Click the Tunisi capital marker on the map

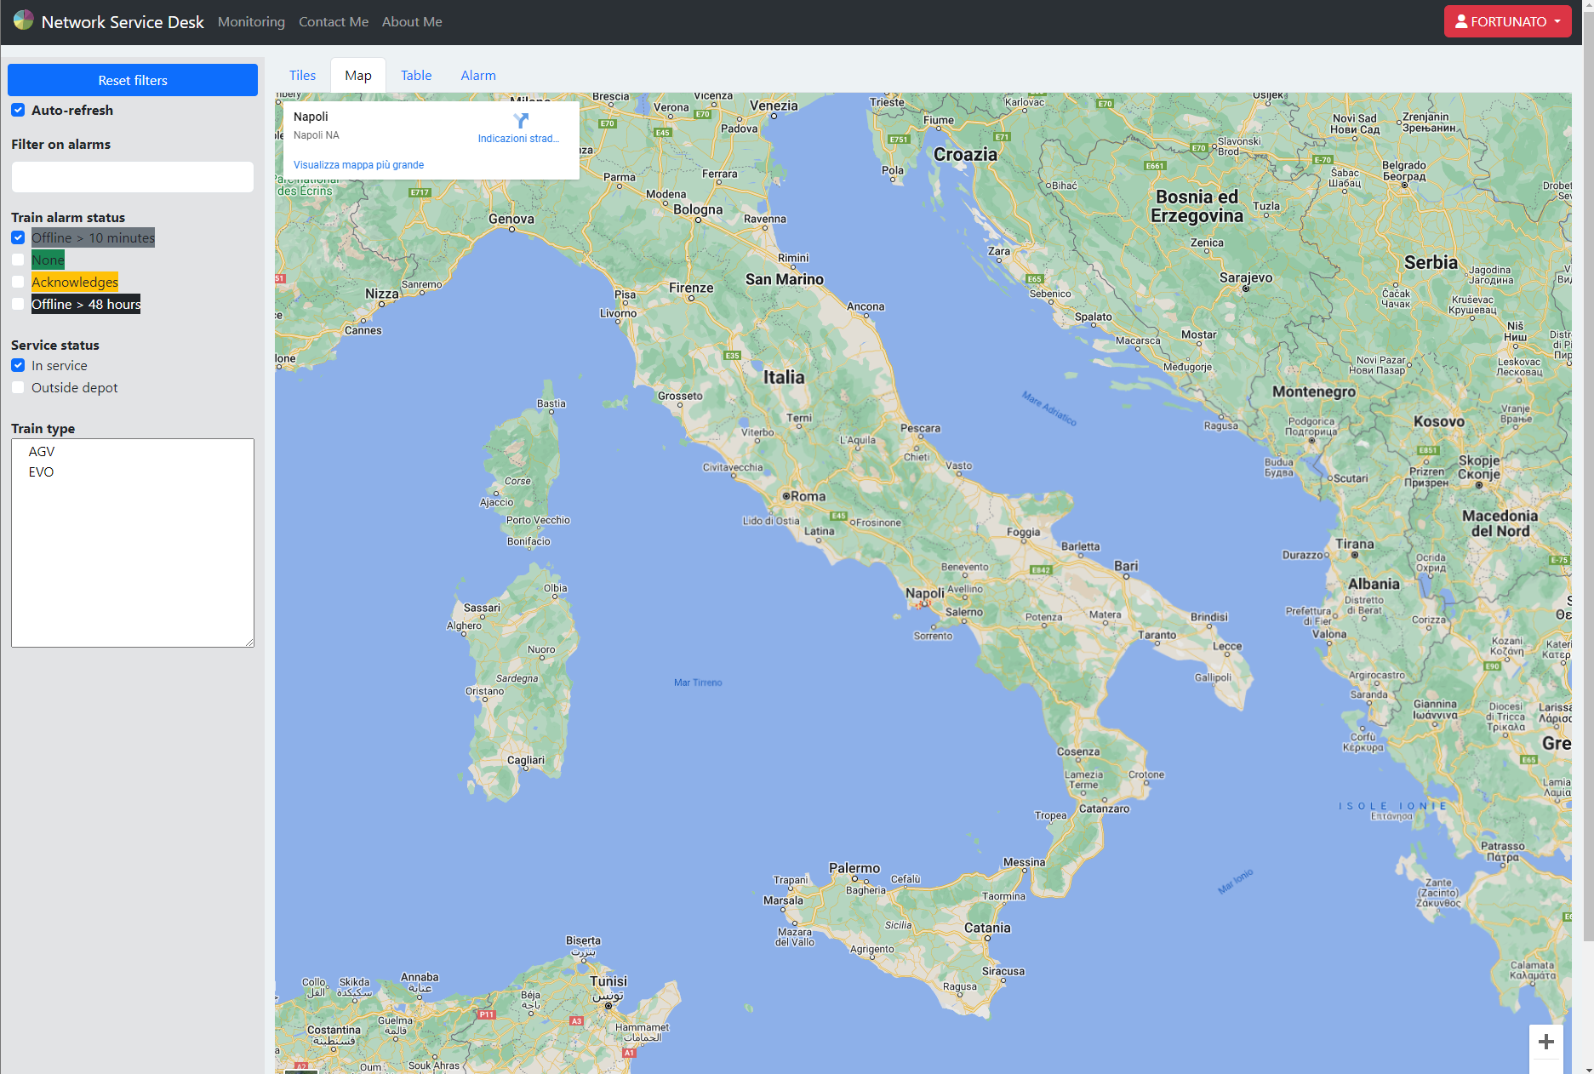608,1005
